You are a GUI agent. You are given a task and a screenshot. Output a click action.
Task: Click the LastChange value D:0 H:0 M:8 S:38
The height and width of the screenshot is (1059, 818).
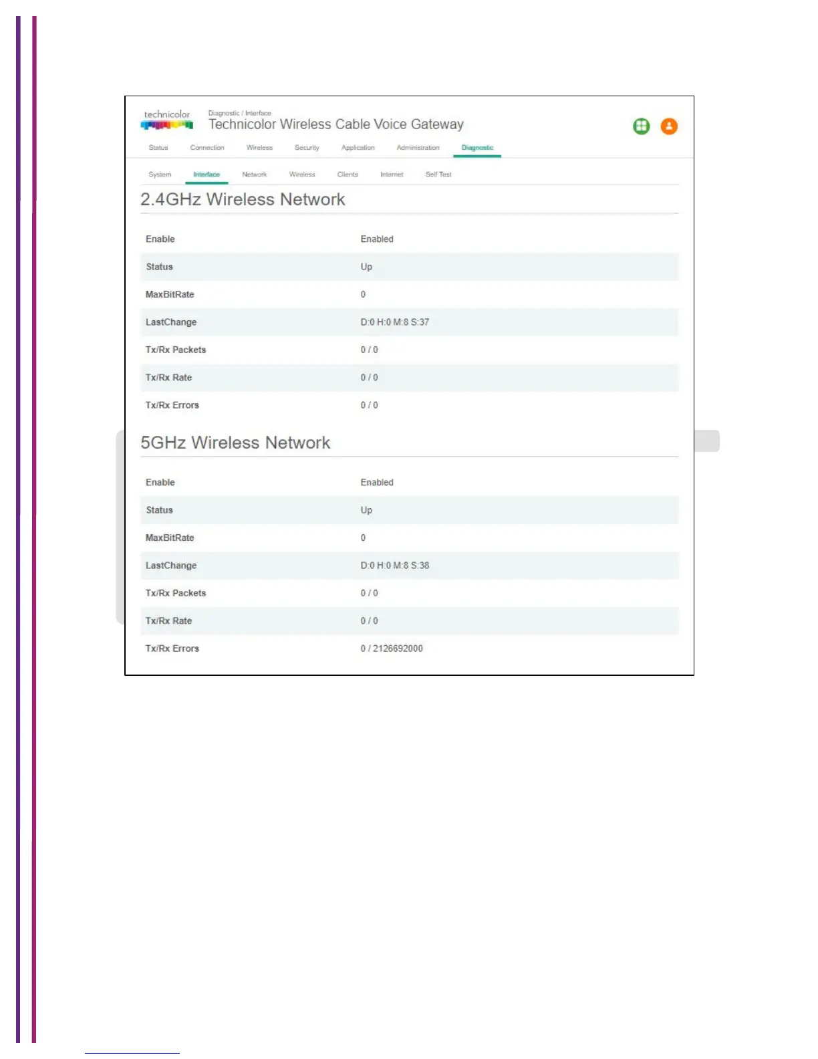coord(395,566)
